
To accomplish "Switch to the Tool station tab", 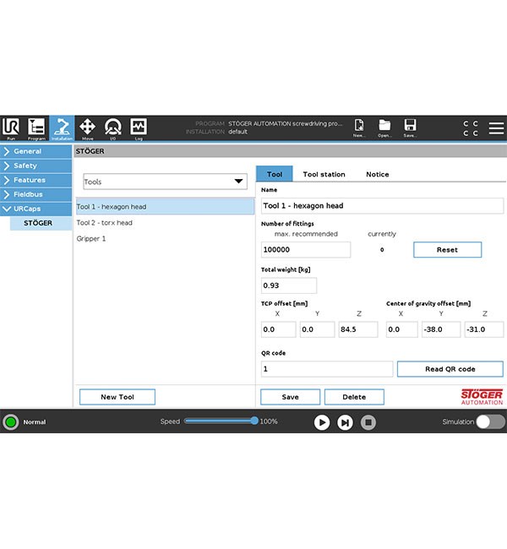I will tap(324, 174).
